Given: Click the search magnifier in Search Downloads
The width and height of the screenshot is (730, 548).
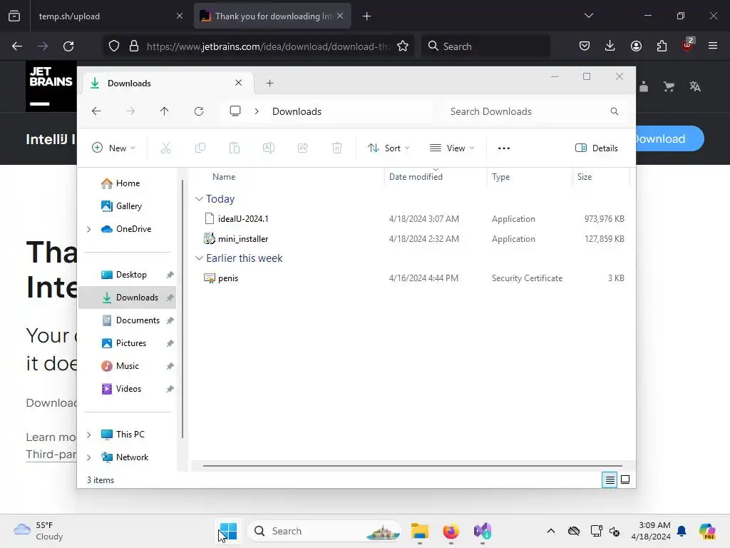Looking at the screenshot, I should point(615,111).
